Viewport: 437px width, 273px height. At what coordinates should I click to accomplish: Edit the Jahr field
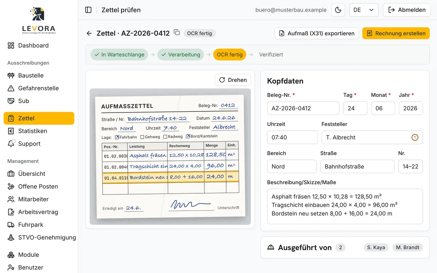point(411,108)
